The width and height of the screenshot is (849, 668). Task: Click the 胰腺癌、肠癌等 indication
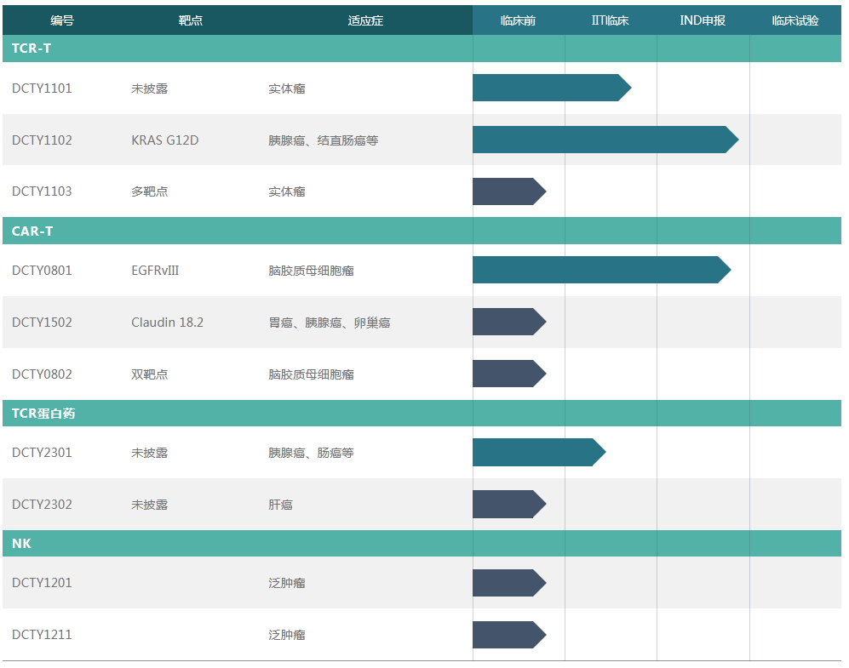point(312,453)
